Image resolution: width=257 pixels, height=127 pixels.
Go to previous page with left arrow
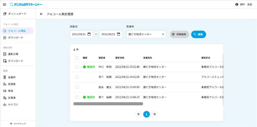[139, 114]
